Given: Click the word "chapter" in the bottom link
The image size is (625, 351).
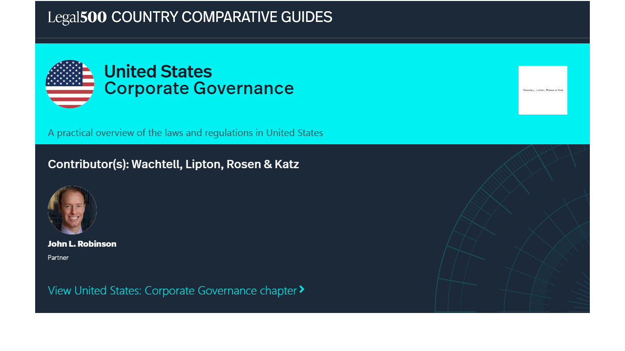Looking at the screenshot, I should click(278, 291).
